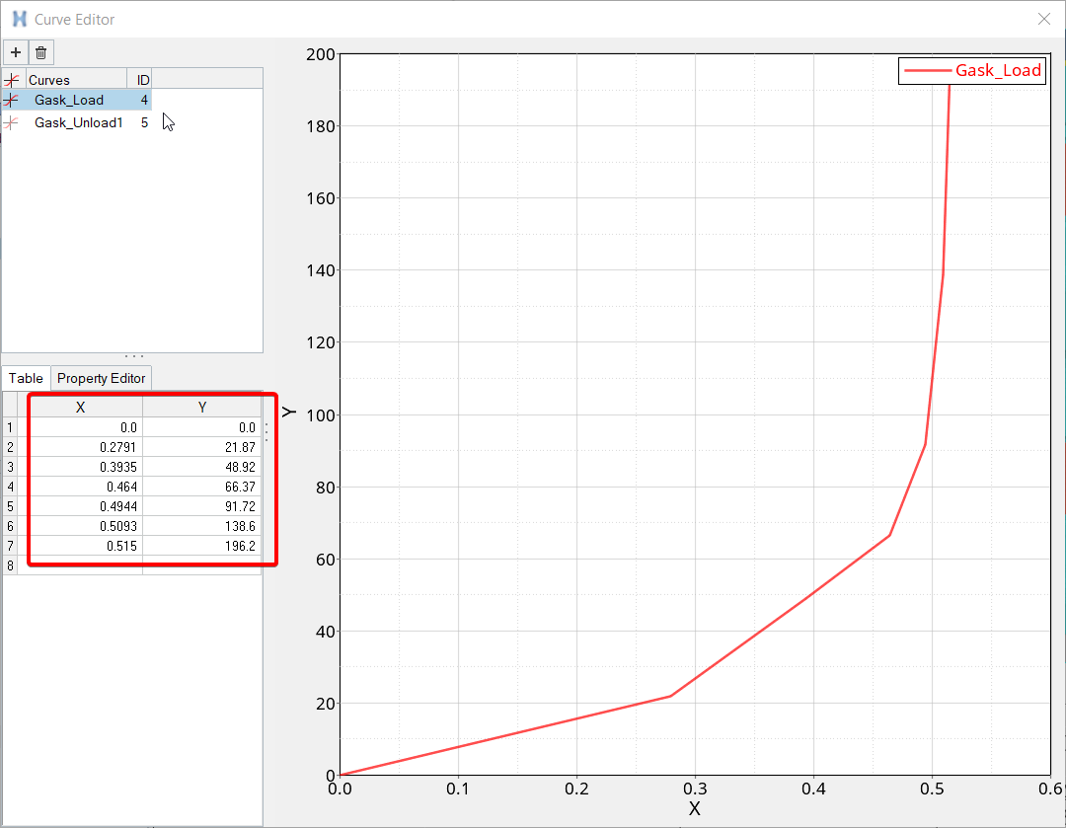Click the add curve plus icon
1066x828 pixels.
pyautogui.click(x=16, y=52)
